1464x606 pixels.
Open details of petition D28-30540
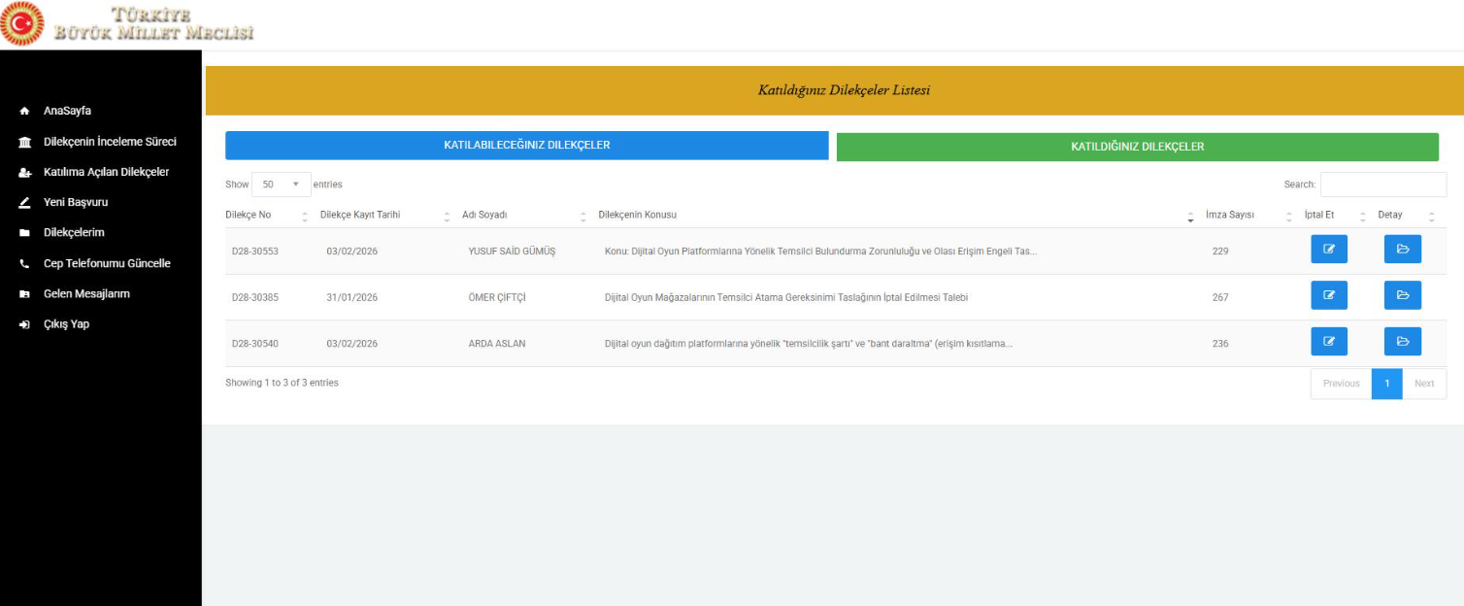point(1403,342)
